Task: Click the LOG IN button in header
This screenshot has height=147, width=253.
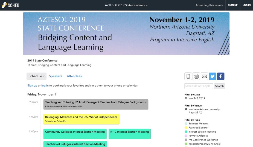Action: [x=246, y=5]
